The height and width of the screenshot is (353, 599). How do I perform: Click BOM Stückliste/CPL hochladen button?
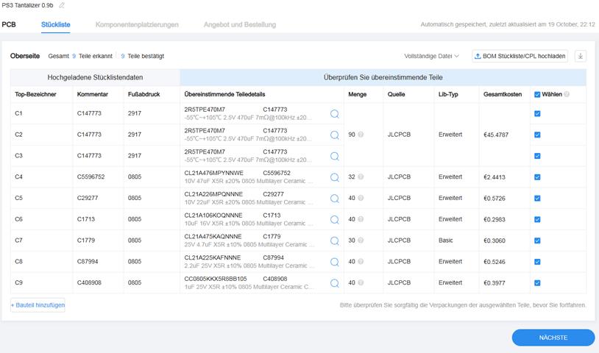[520, 56]
